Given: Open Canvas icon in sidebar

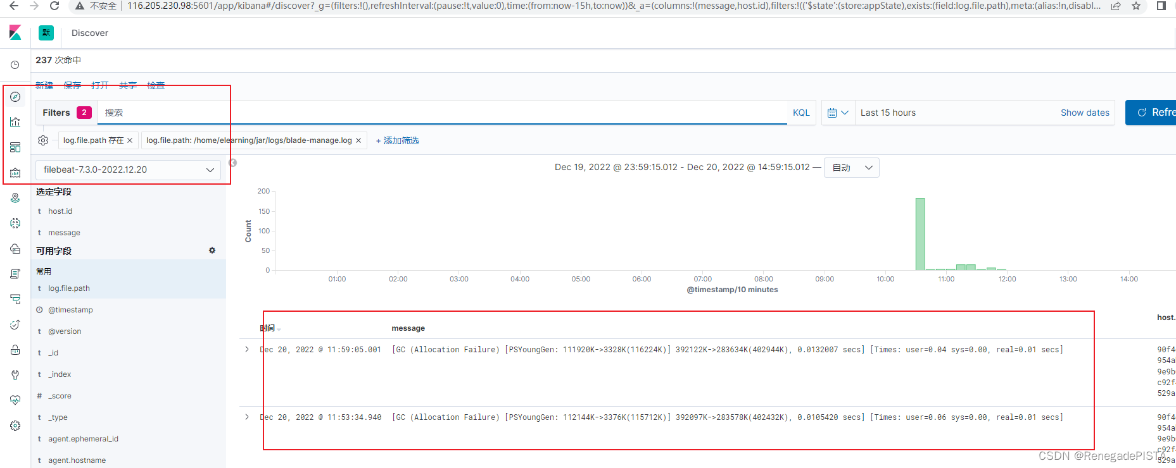Looking at the screenshot, I should (15, 173).
